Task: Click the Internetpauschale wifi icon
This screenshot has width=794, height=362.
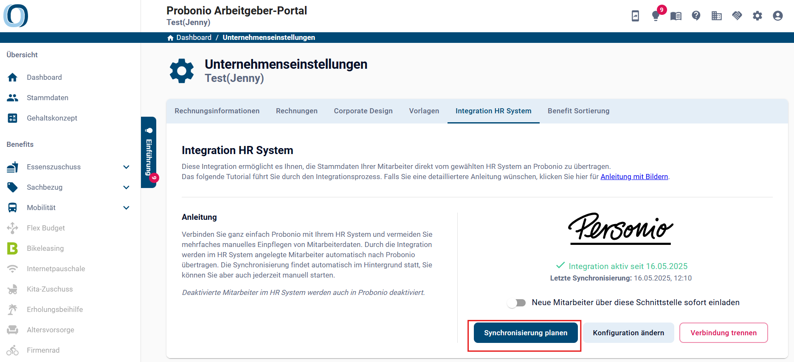Action: (12, 269)
